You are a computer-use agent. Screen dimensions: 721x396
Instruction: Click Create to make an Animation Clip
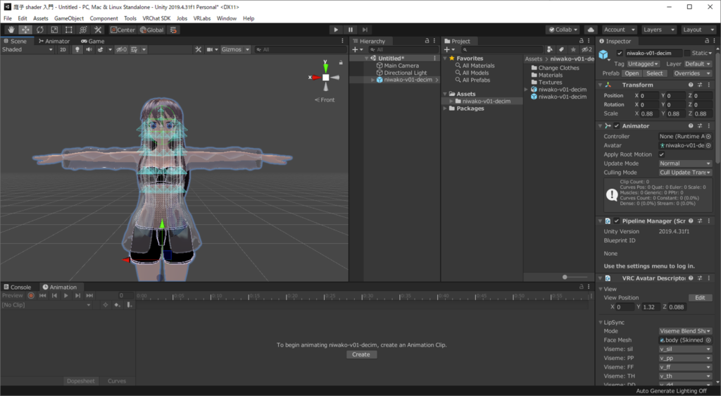click(x=360, y=354)
